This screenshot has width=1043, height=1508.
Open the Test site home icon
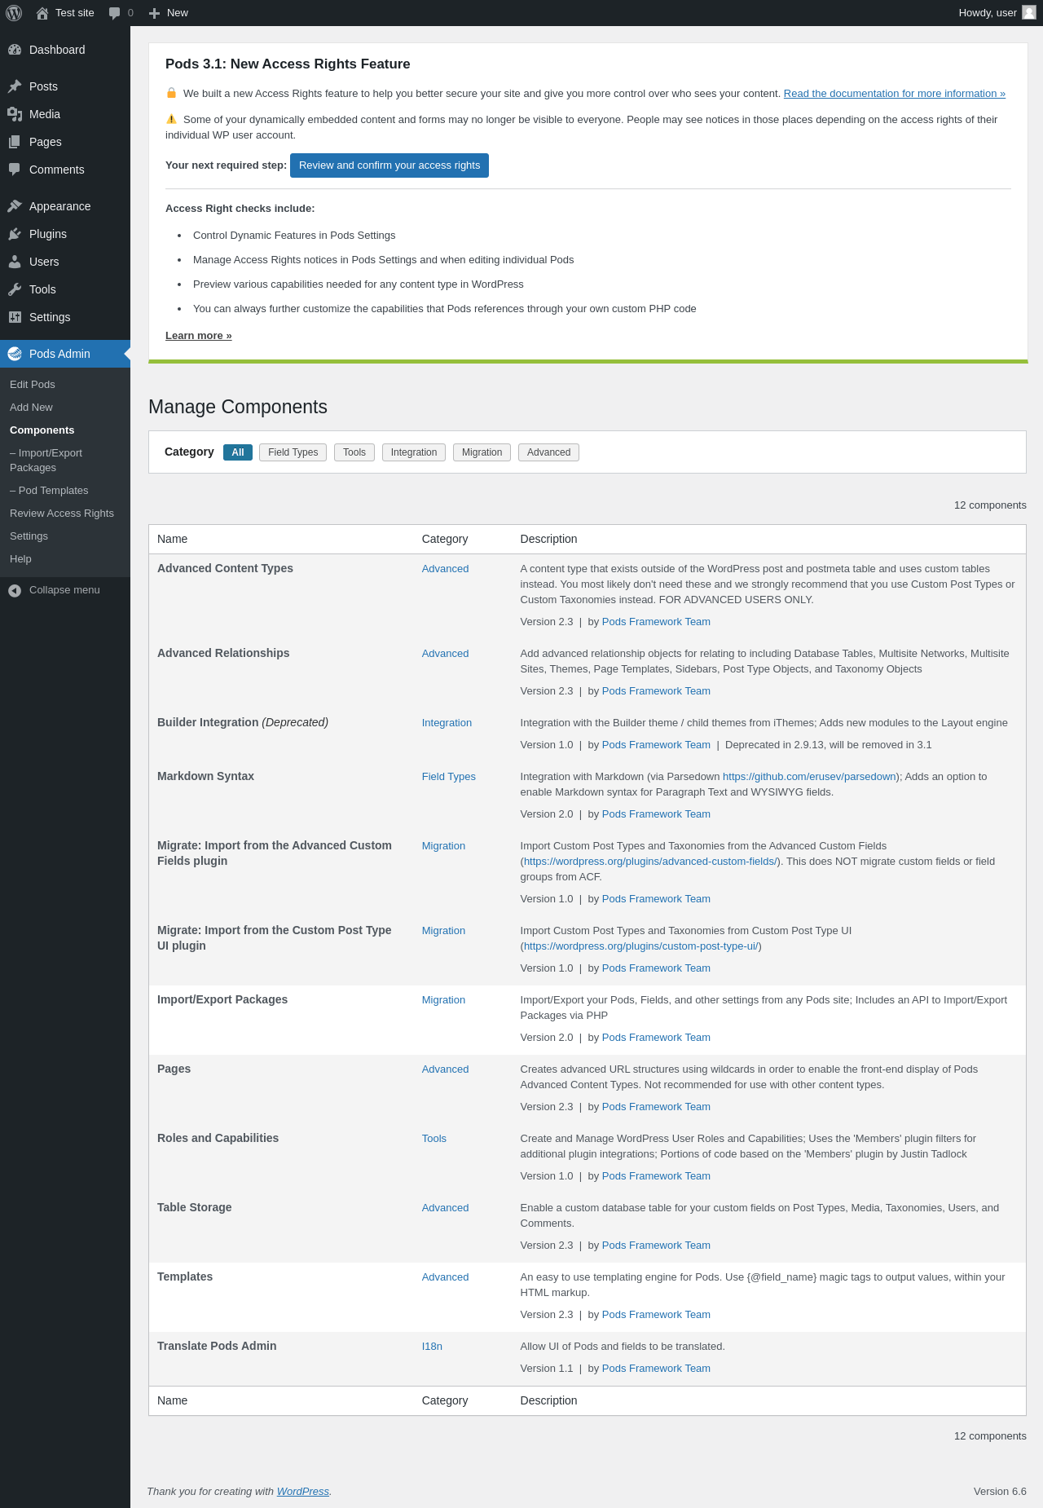[42, 13]
